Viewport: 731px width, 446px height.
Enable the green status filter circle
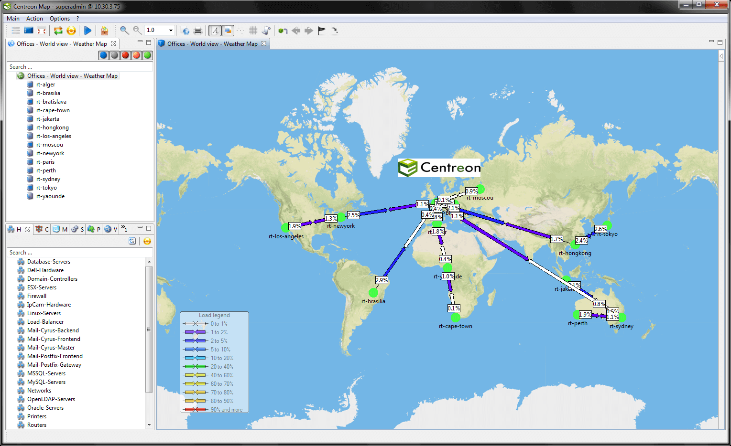(x=147, y=55)
